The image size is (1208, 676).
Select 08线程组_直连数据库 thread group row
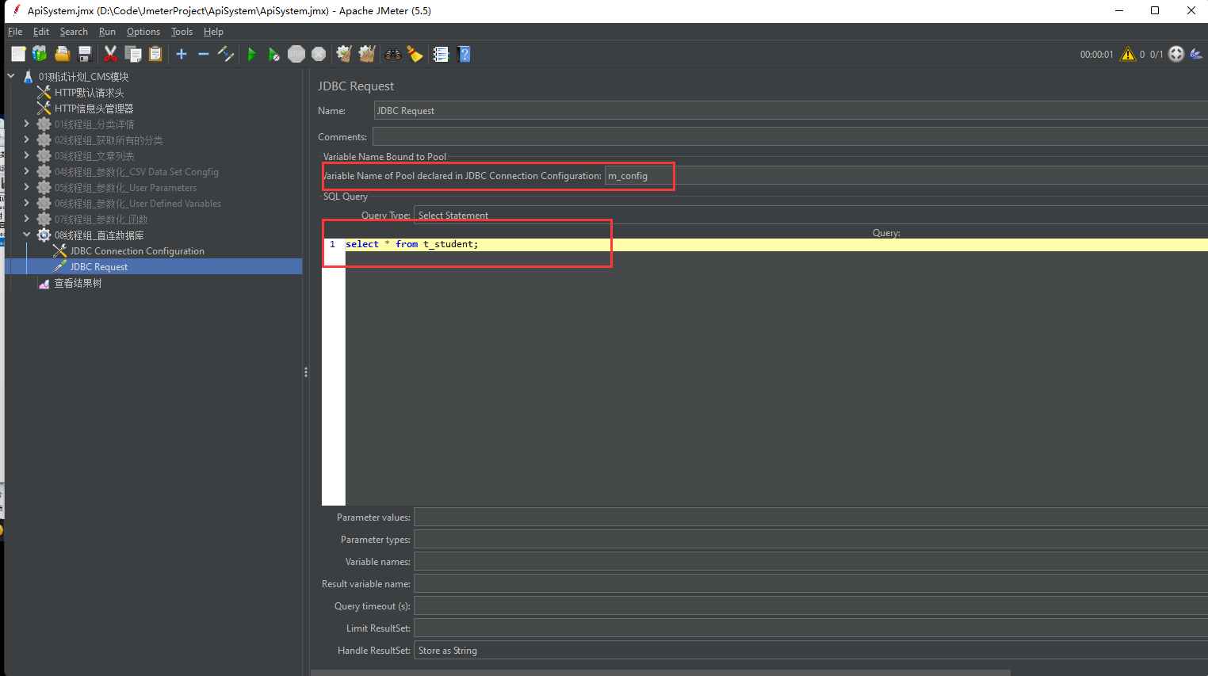click(99, 235)
